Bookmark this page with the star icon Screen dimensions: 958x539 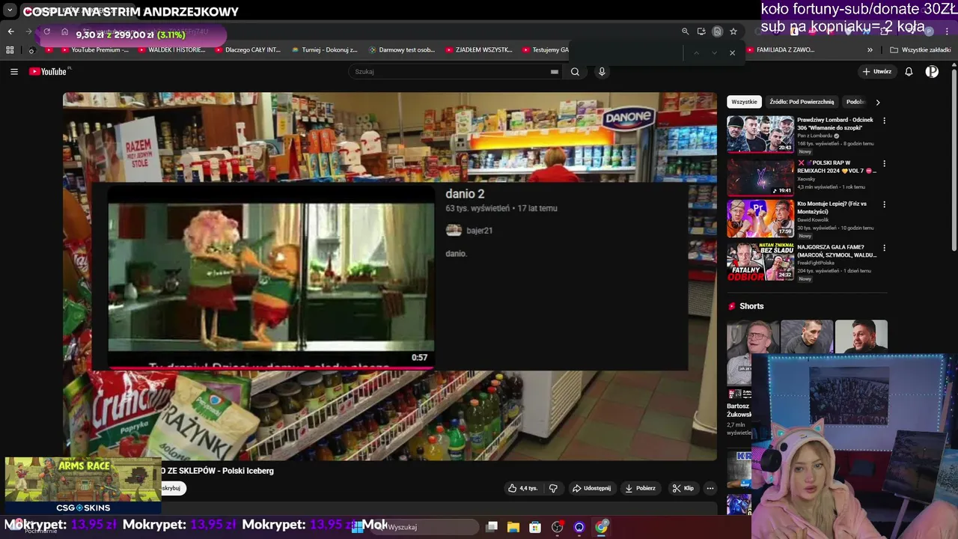(x=733, y=31)
